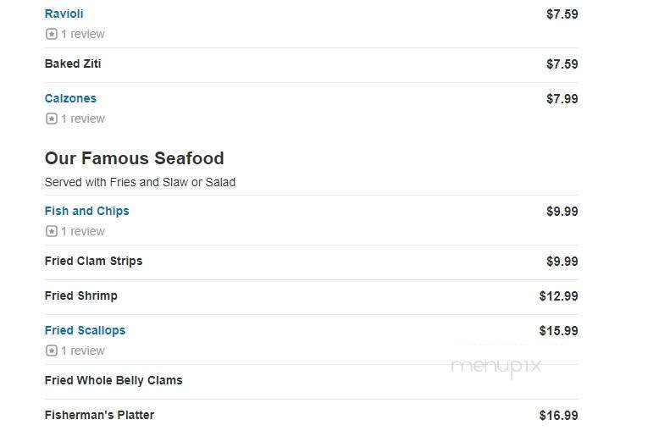Click the star icon under Ravioli

pyautogui.click(x=51, y=35)
